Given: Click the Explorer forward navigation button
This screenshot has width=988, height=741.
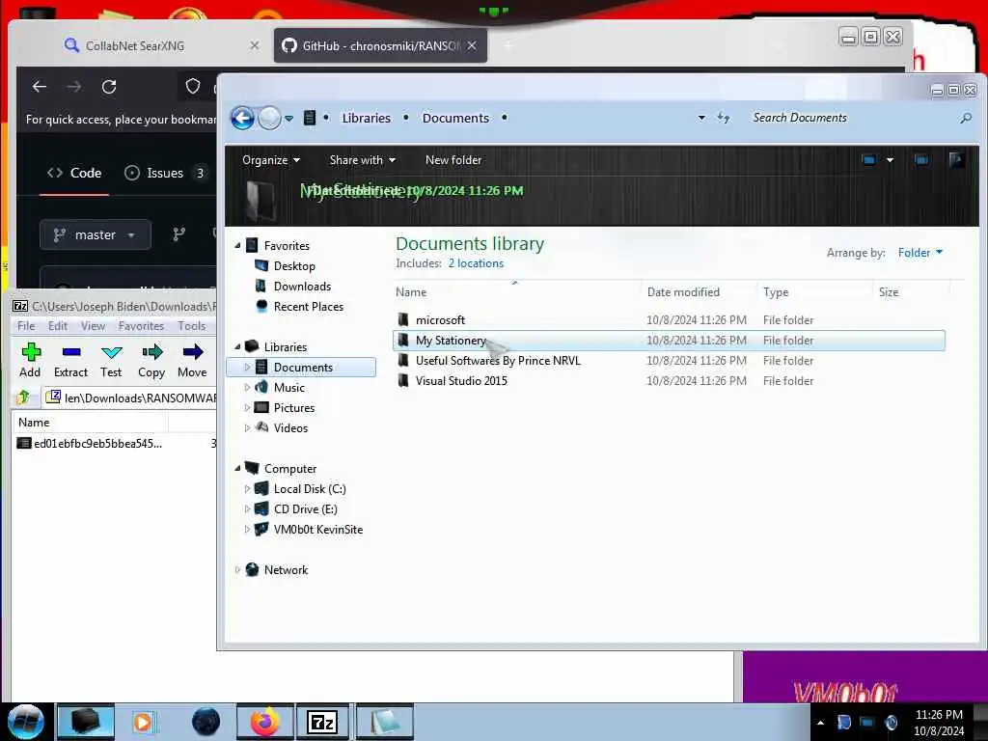Looking at the screenshot, I should 270,118.
